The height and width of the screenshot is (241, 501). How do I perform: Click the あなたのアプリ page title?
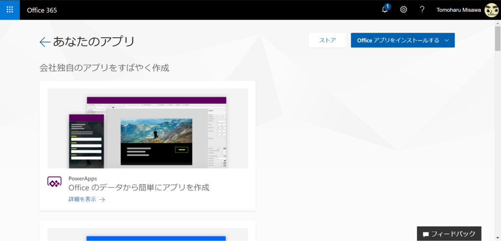(94, 42)
